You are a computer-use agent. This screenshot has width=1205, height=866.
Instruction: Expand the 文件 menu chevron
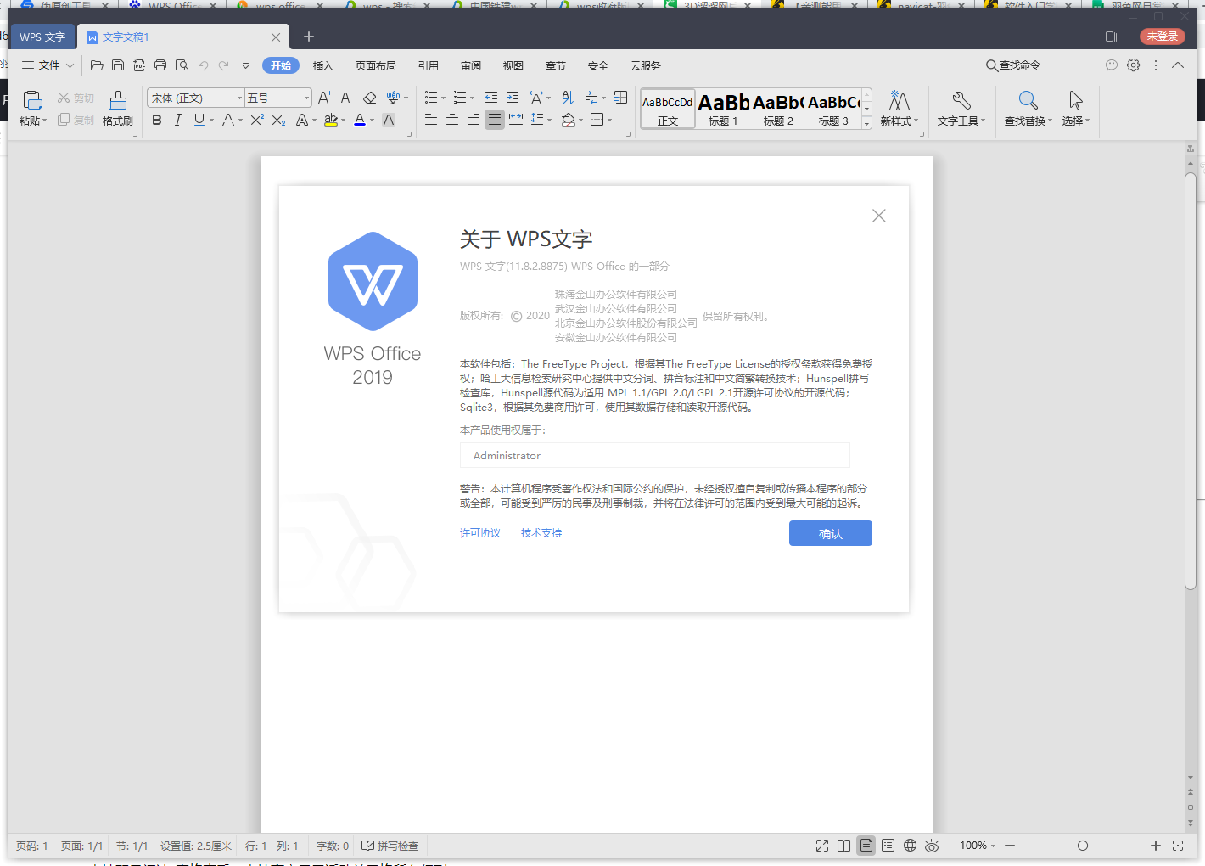click(70, 65)
